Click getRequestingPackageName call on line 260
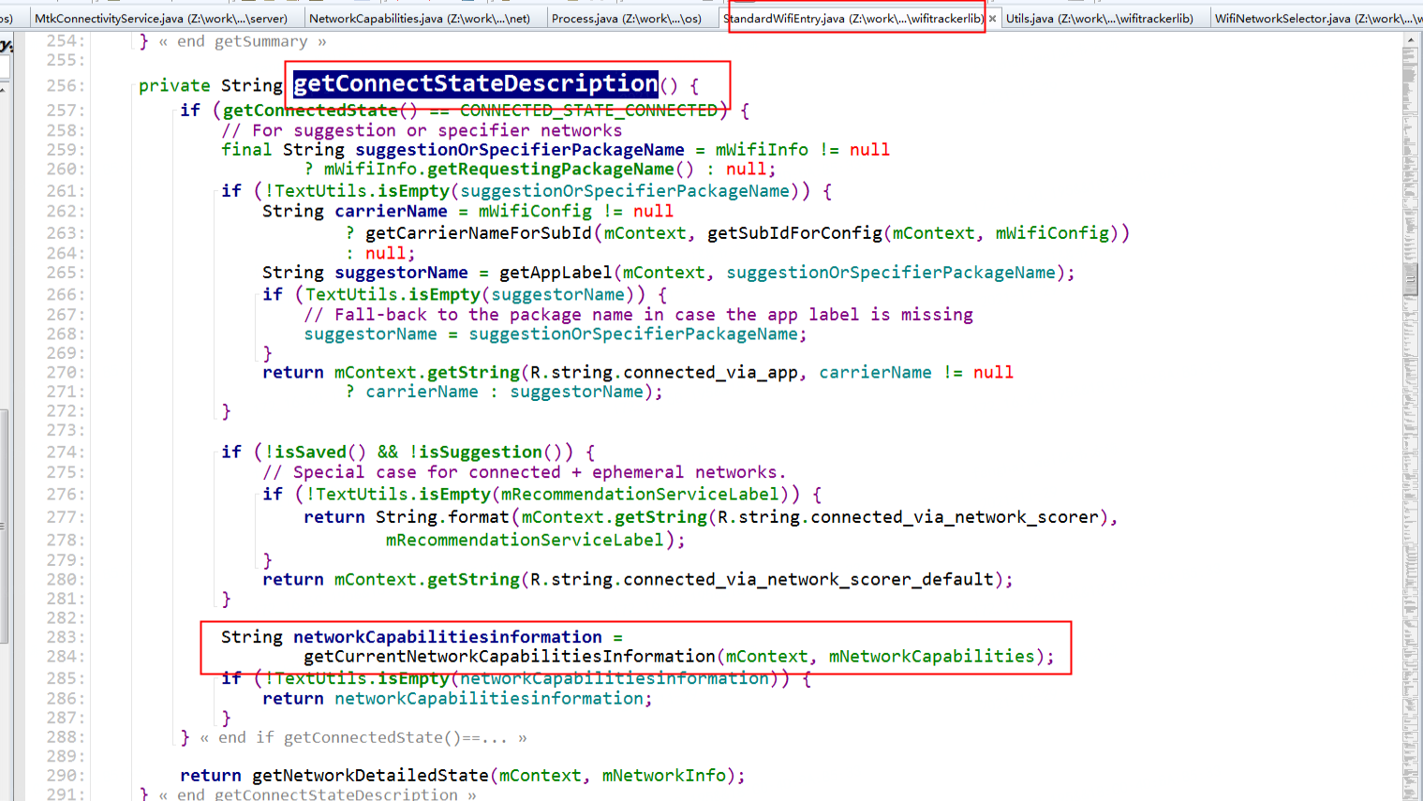This screenshot has height=801, width=1423. click(x=550, y=170)
